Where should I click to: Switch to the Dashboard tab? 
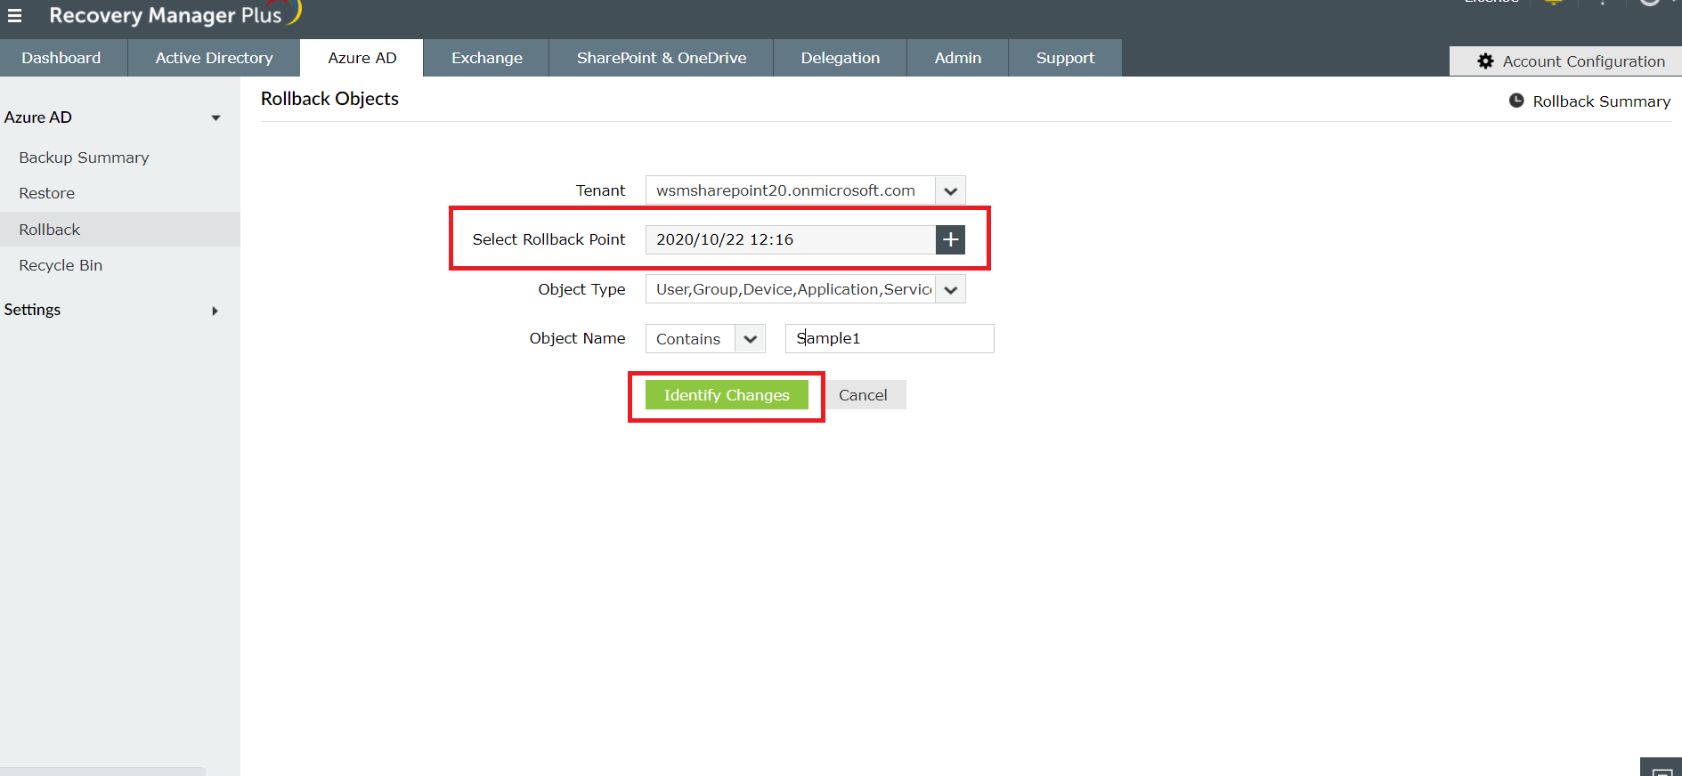tap(61, 58)
